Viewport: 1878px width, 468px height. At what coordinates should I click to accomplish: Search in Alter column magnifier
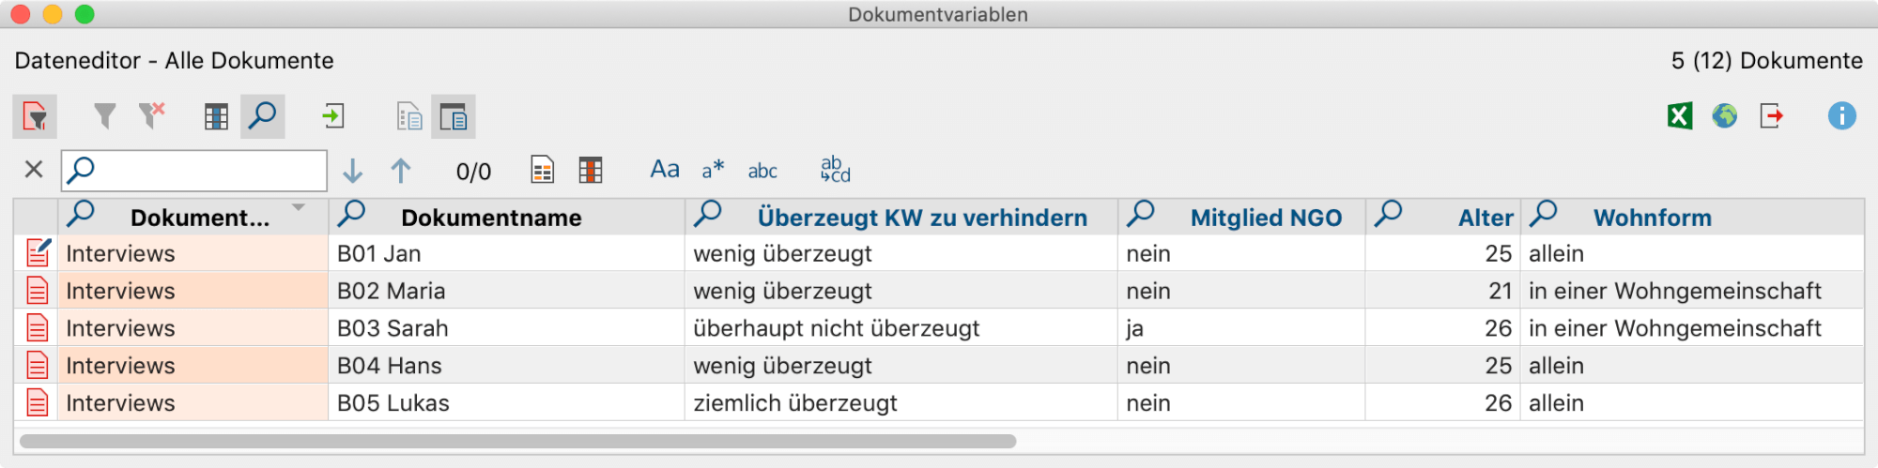1389,214
